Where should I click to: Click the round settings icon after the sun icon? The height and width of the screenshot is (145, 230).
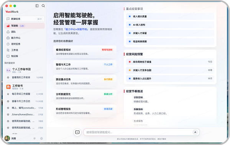(x=41, y=139)
